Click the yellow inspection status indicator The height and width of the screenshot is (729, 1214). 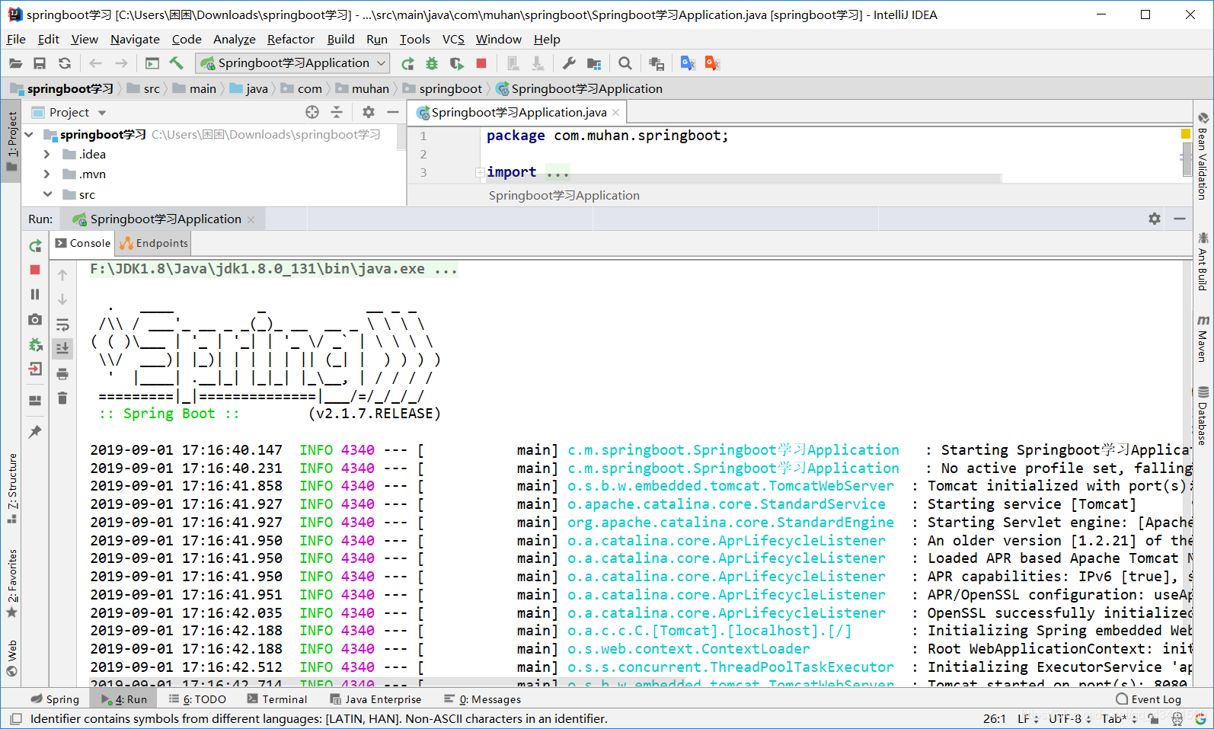[x=1186, y=134]
